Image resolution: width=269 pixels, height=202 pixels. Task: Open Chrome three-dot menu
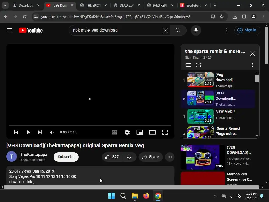click(263, 17)
